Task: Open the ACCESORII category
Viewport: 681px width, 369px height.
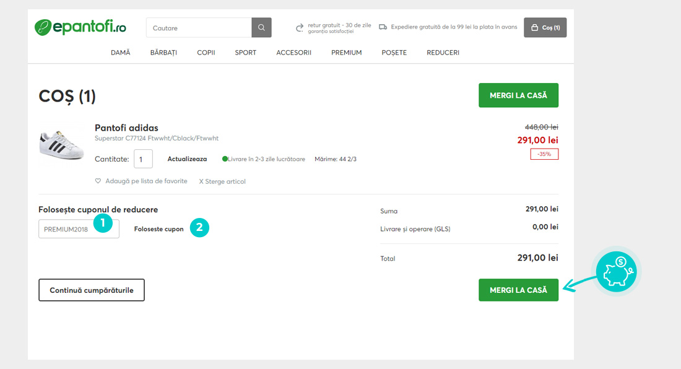Action: (293, 53)
